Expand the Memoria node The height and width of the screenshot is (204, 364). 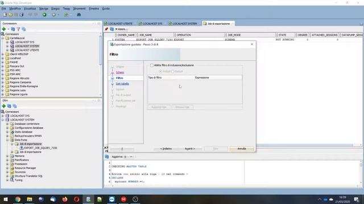(7, 156)
